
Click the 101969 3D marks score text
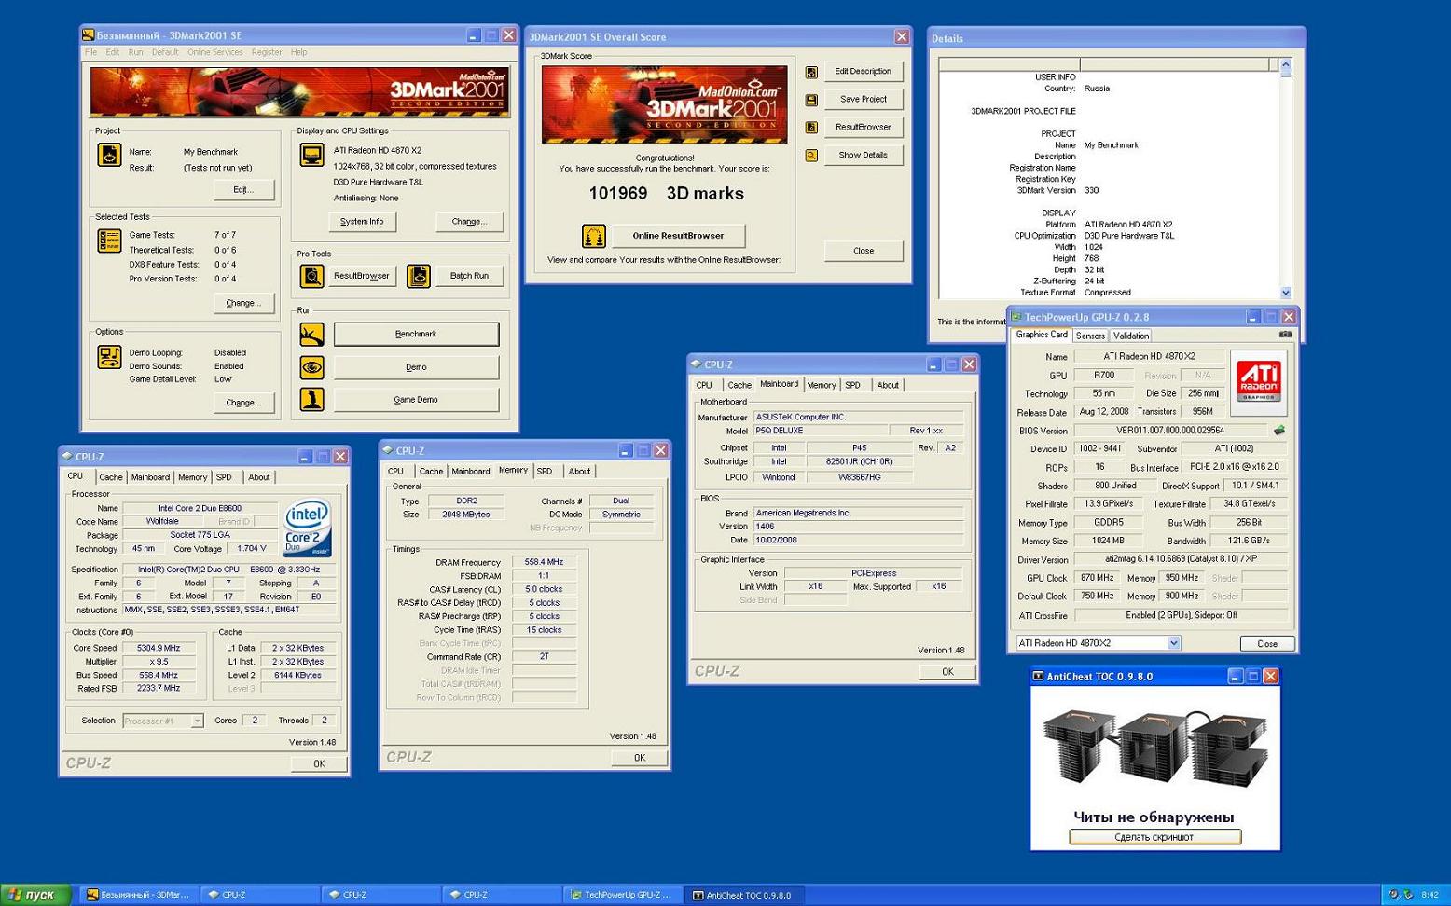pos(667,194)
